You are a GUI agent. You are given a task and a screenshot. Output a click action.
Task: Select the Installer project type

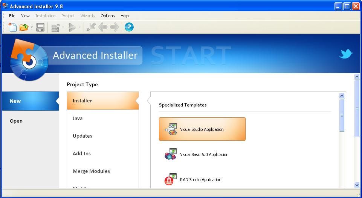click(x=103, y=100)
